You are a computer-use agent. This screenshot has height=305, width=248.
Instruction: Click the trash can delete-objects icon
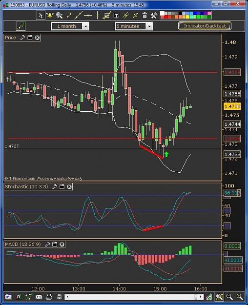pyautogui.click(x=145, y=15)
